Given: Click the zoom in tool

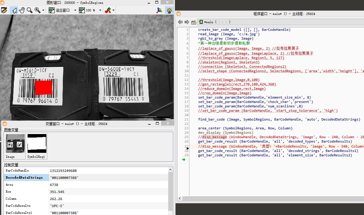Looking at the screenshot, I should click(x=38, y=10).
